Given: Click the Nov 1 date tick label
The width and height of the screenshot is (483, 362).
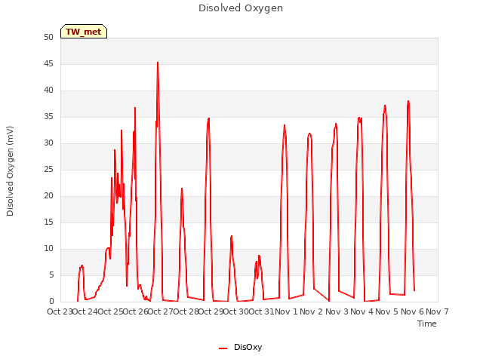Looking at the screenshot, I should [x=286, y=311].
